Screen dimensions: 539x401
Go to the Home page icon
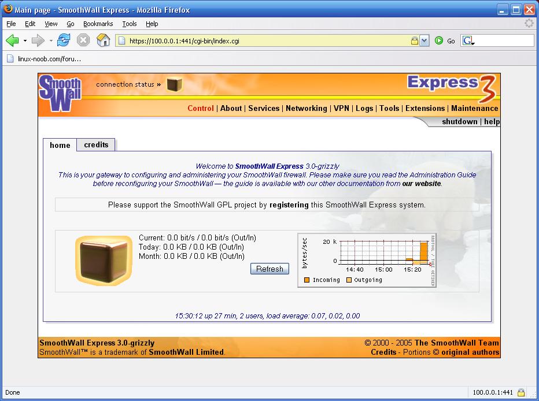tap(103, 40)
